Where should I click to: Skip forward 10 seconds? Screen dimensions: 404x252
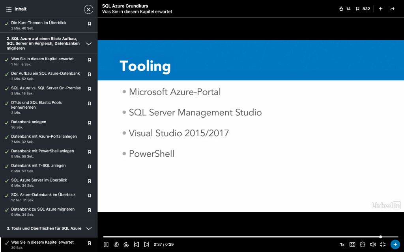(x=126, y=245)
